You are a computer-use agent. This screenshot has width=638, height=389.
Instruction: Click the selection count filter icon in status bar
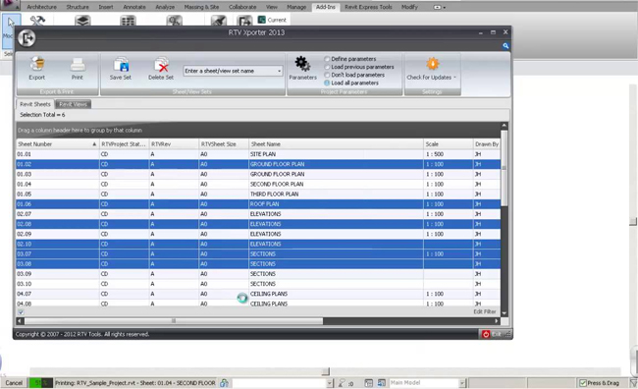click(342, 383)
